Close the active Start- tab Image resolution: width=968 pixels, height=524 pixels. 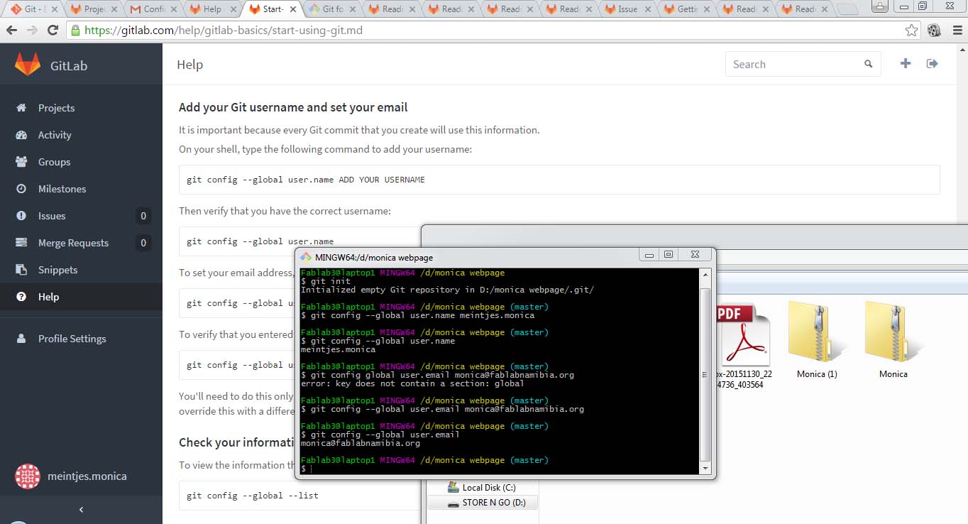[292, 9]
